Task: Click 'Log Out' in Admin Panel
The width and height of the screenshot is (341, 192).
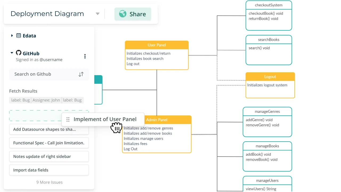Action: (x=131, y=149)
